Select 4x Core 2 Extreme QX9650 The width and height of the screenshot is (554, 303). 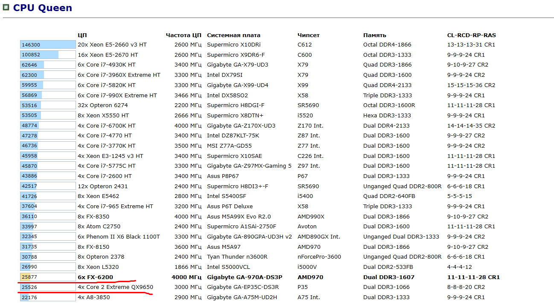pos(115,287)
